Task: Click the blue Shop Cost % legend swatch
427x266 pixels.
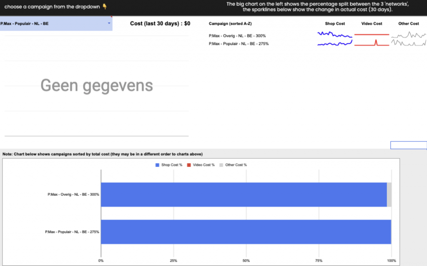Action: pos(157,165)
